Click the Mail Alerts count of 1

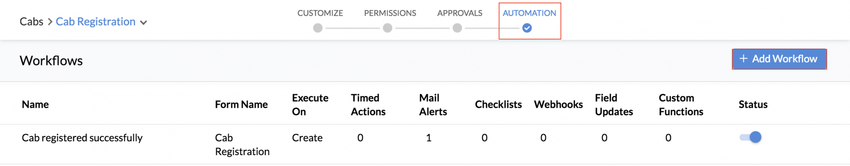[x=428, y=138]
